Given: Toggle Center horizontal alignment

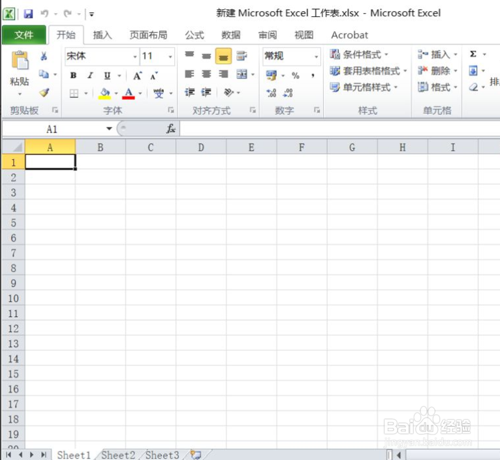Looking at the screenshot, I should 206,74.
